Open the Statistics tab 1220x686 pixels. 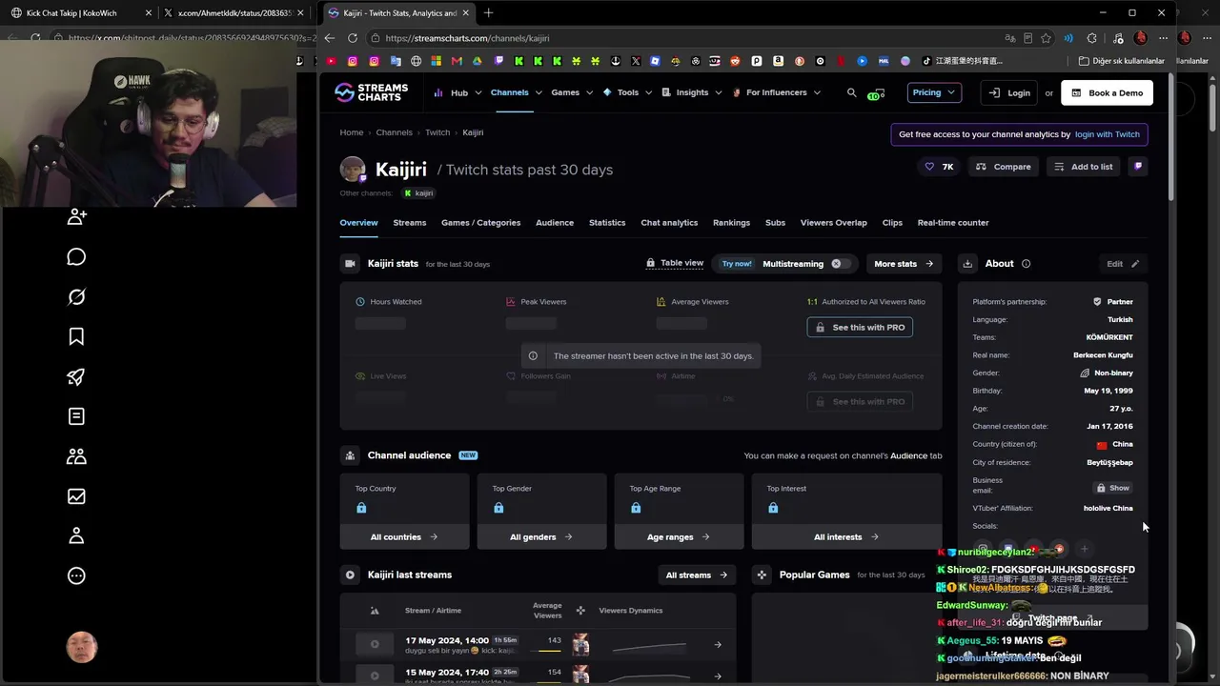(607, 223)
